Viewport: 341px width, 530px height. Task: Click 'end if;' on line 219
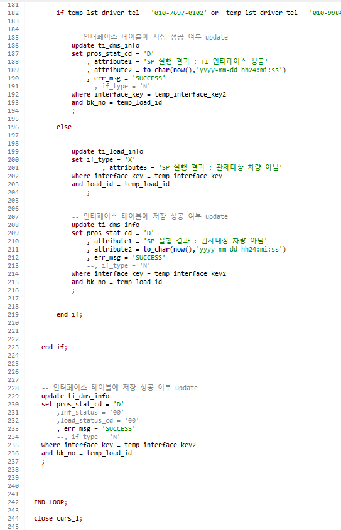click(x=69, y=315)
